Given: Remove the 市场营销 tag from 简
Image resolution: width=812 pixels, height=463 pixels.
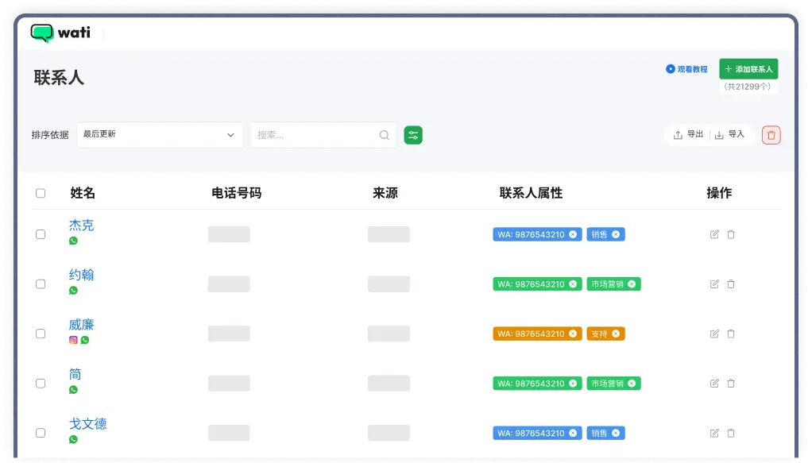Looking at the screenshot, I should [x=633, y=383].
